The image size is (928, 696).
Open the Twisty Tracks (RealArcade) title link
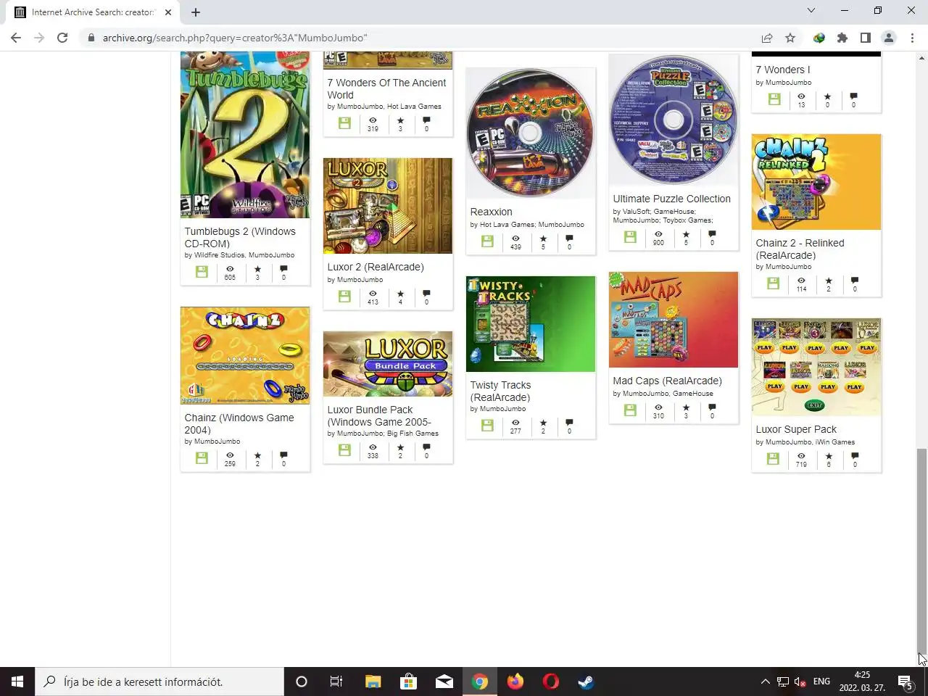tap(500, 391)
